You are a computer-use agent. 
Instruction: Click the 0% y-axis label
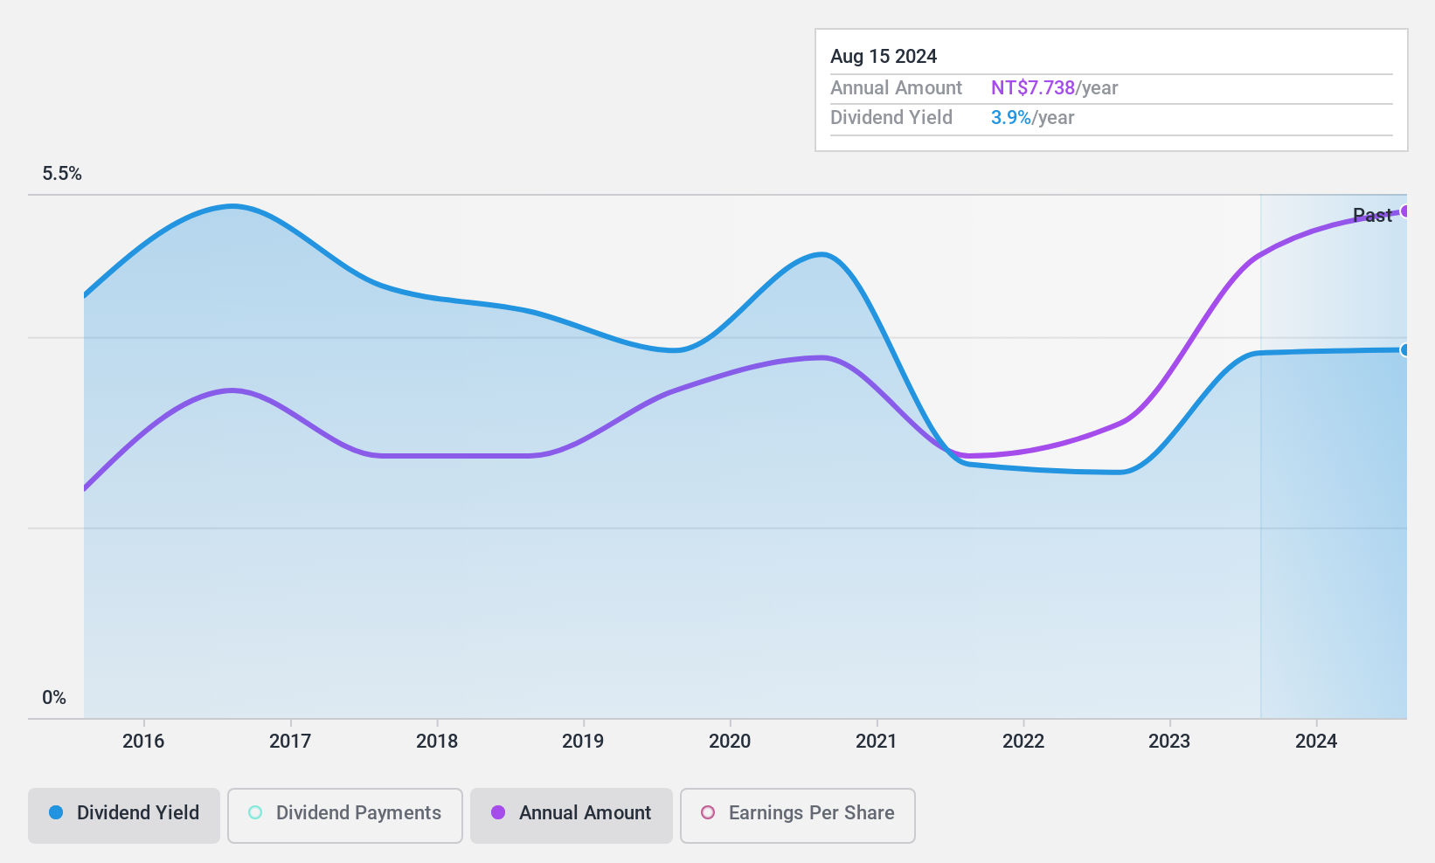pyautogui.click(x=54, y=698)
